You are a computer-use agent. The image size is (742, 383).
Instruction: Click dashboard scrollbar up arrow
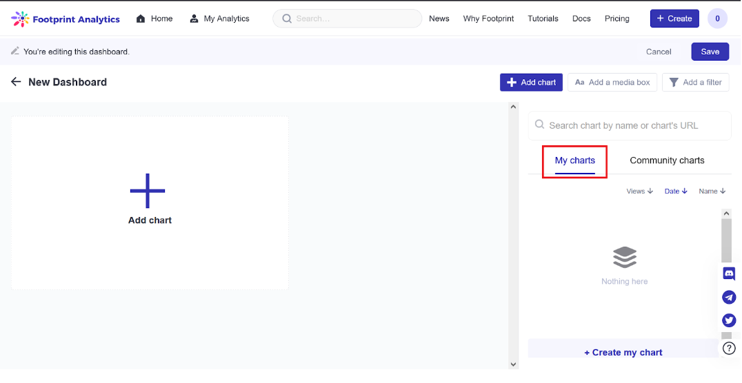513,107
